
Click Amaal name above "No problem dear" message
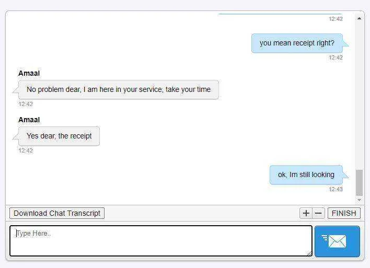[x=29, y=73]
